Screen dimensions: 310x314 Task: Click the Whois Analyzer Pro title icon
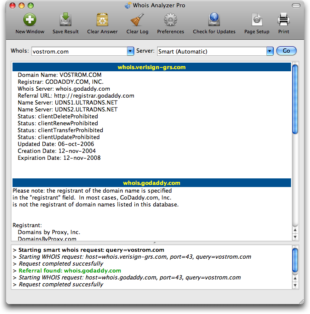[128, 5]
